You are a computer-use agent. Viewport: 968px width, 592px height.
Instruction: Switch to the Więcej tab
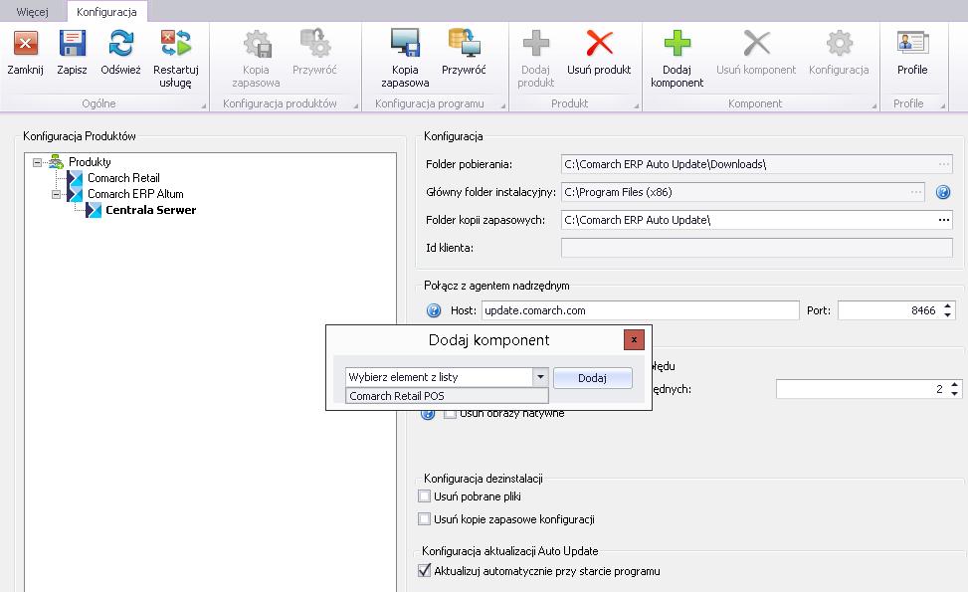coord(33,12)
